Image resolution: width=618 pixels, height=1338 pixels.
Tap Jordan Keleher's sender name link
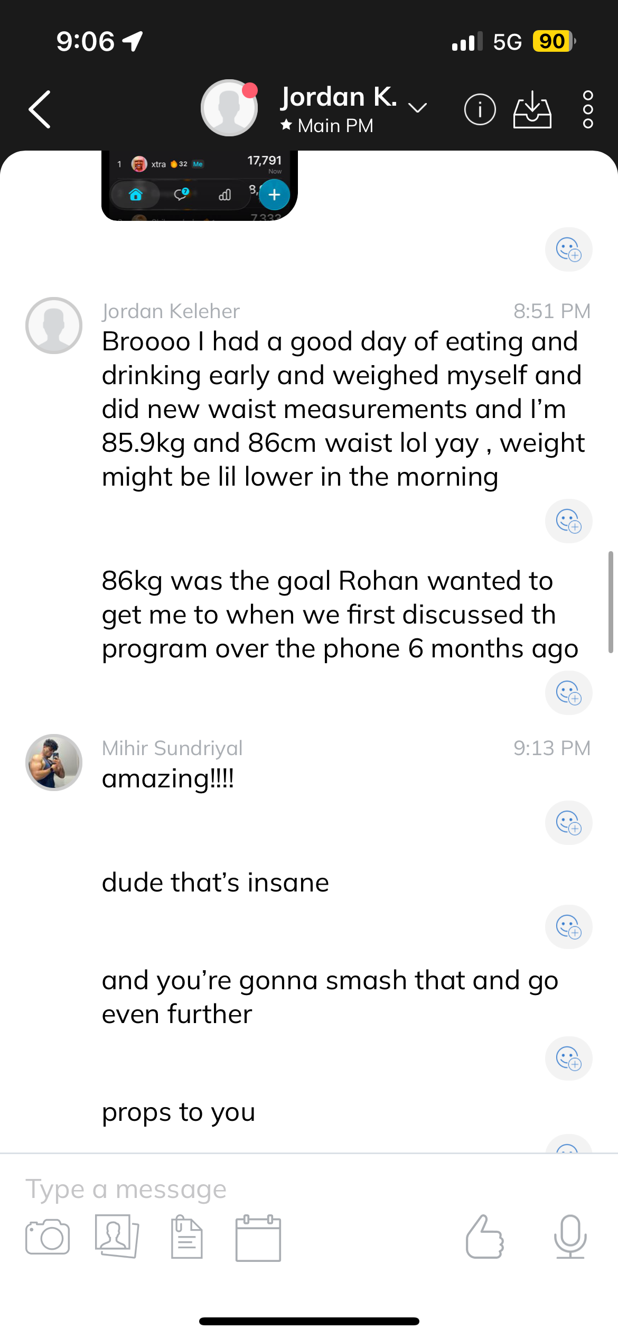click(171, 311)
